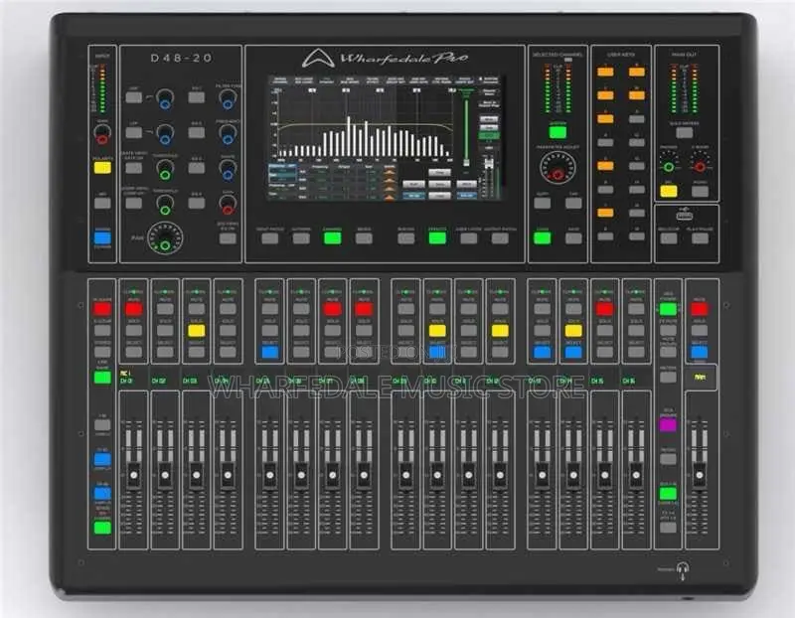795x618 pixels.
Task: Unmute channel CH 07
Action: point(332,309)
